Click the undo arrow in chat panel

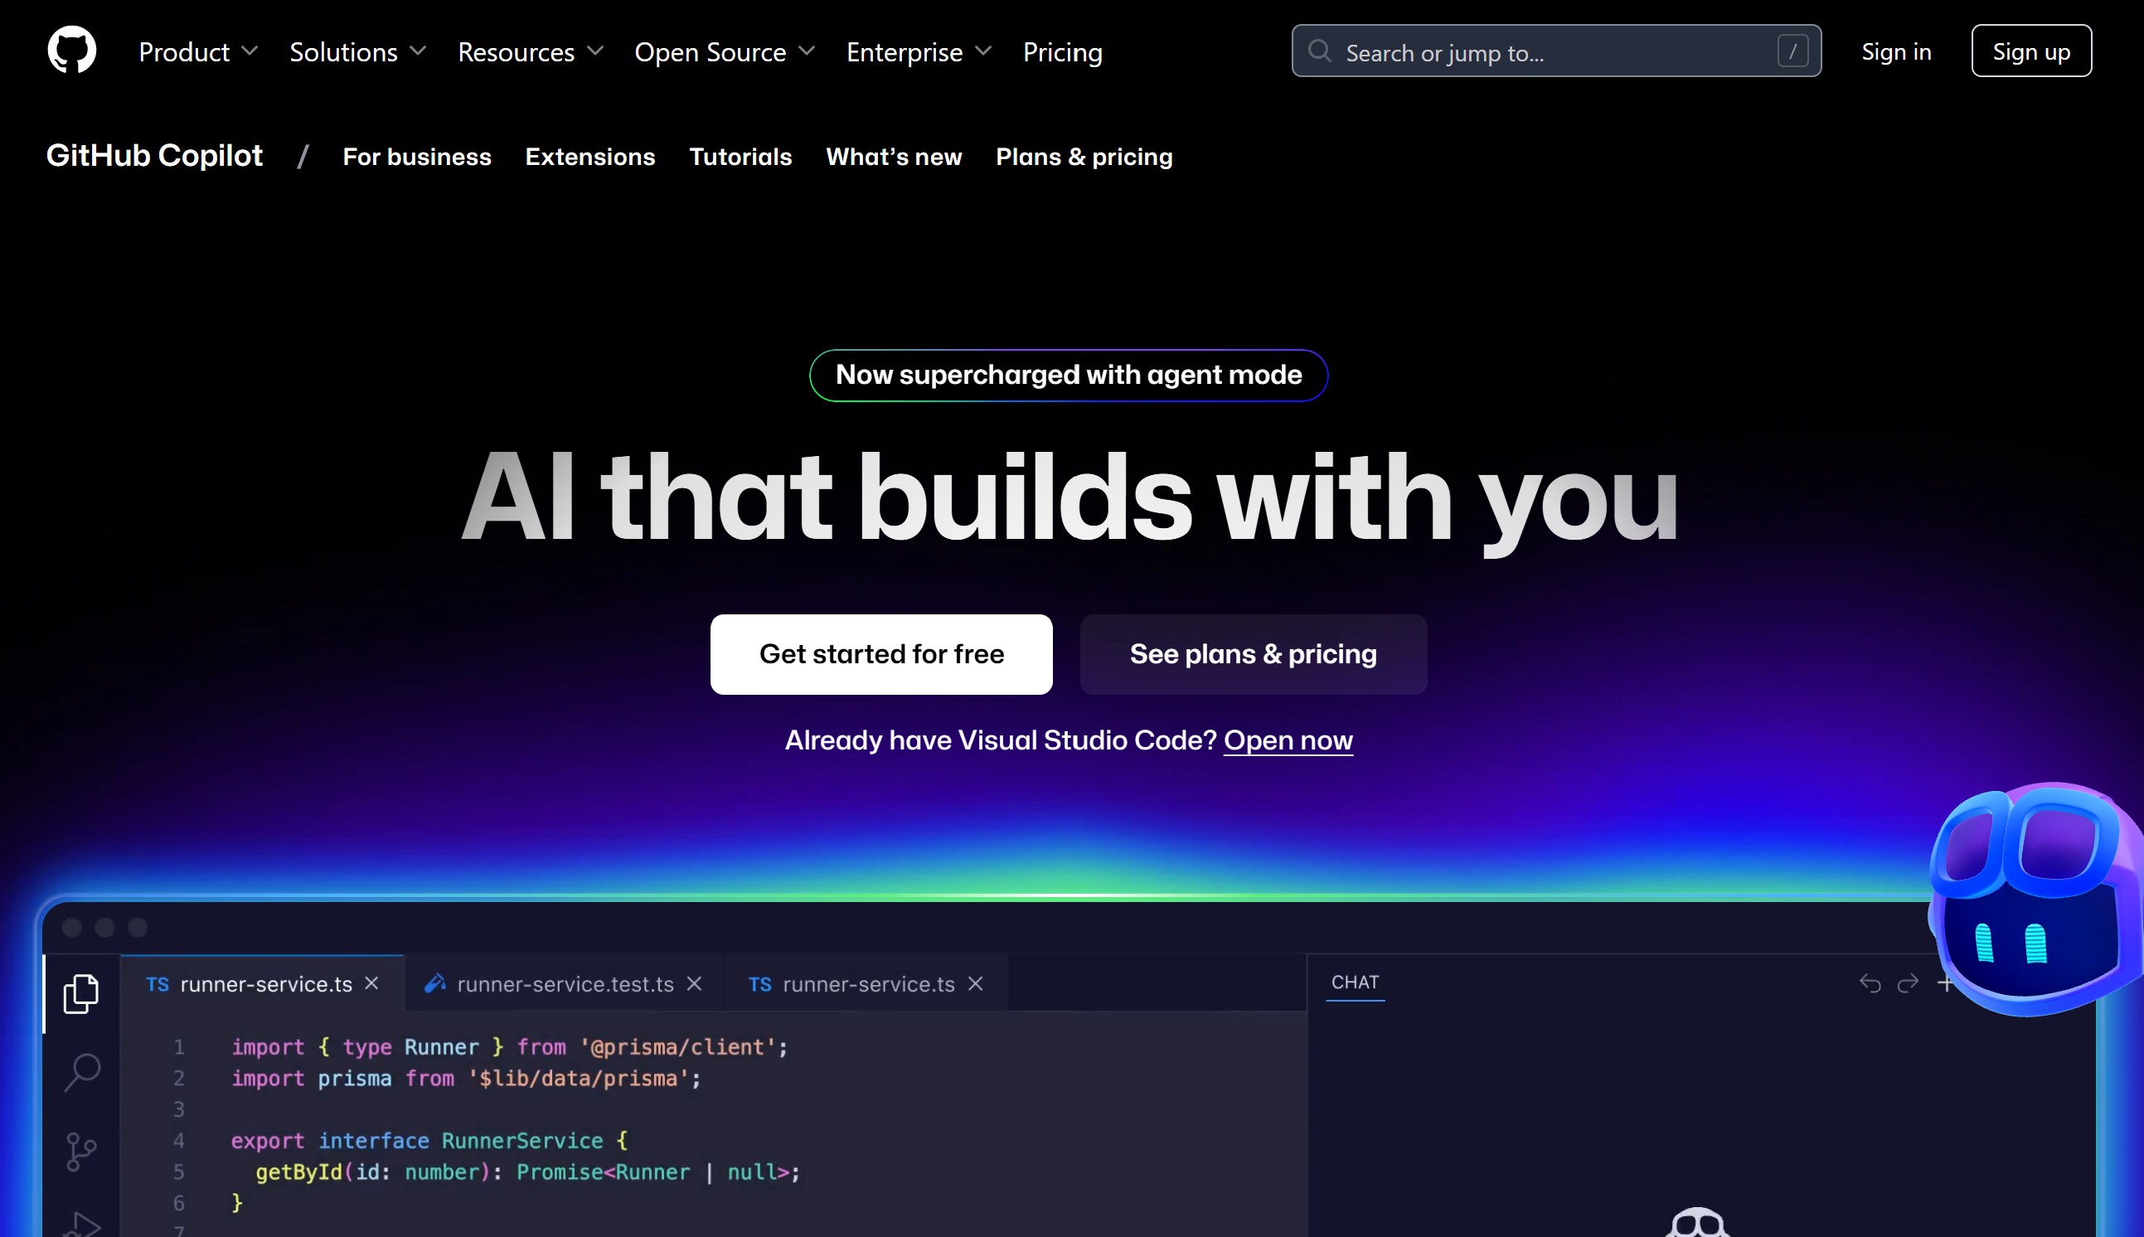tap(1870, 983)
